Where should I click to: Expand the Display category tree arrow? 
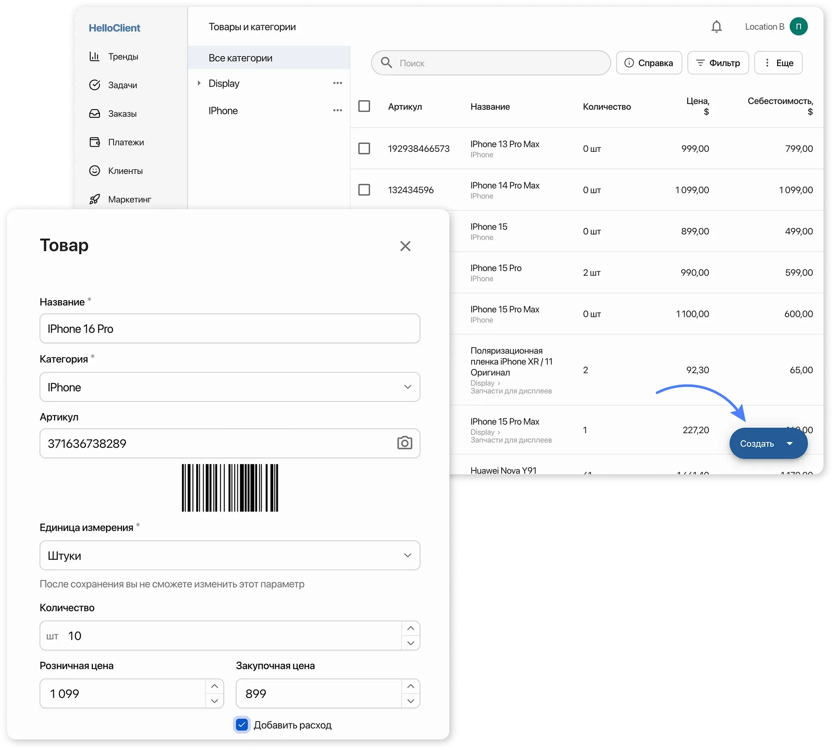[x=199, y=83]
